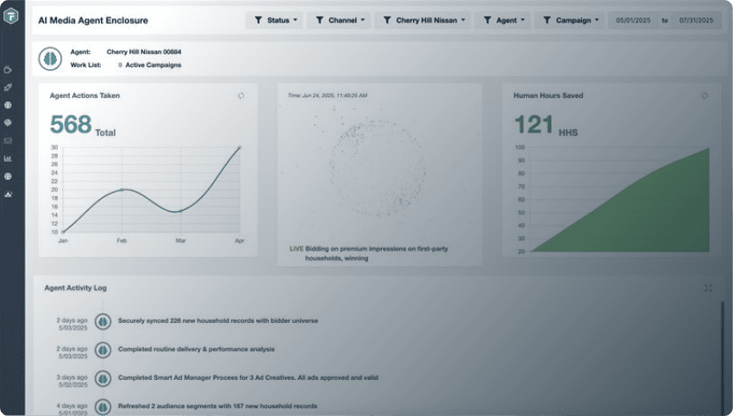Screen dimensions: 750x416
Task: Select the Smart Ad Manager Process log entry
Action: tap(248, 377)
